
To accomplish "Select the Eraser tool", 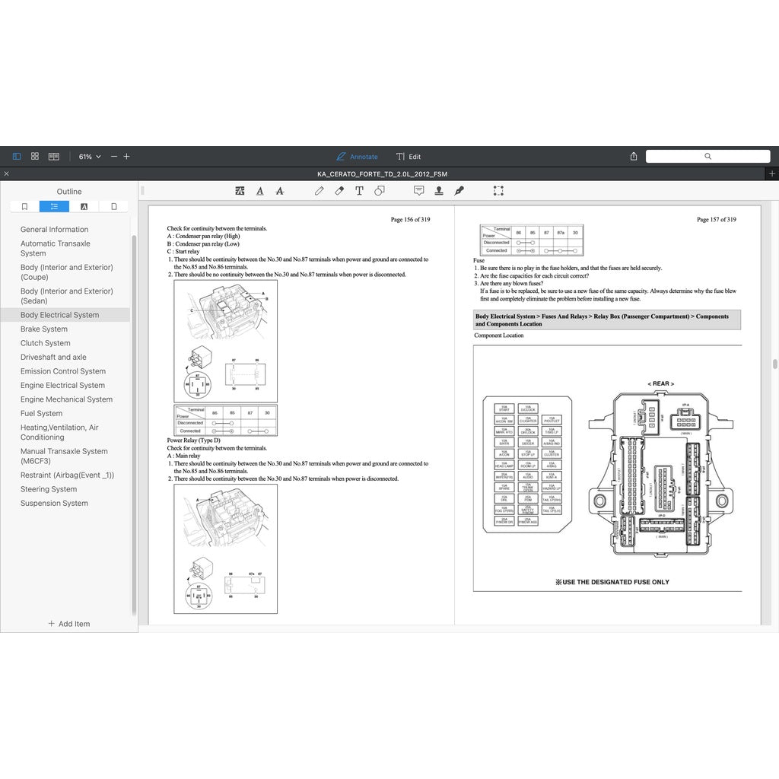I will coord(339,190).
